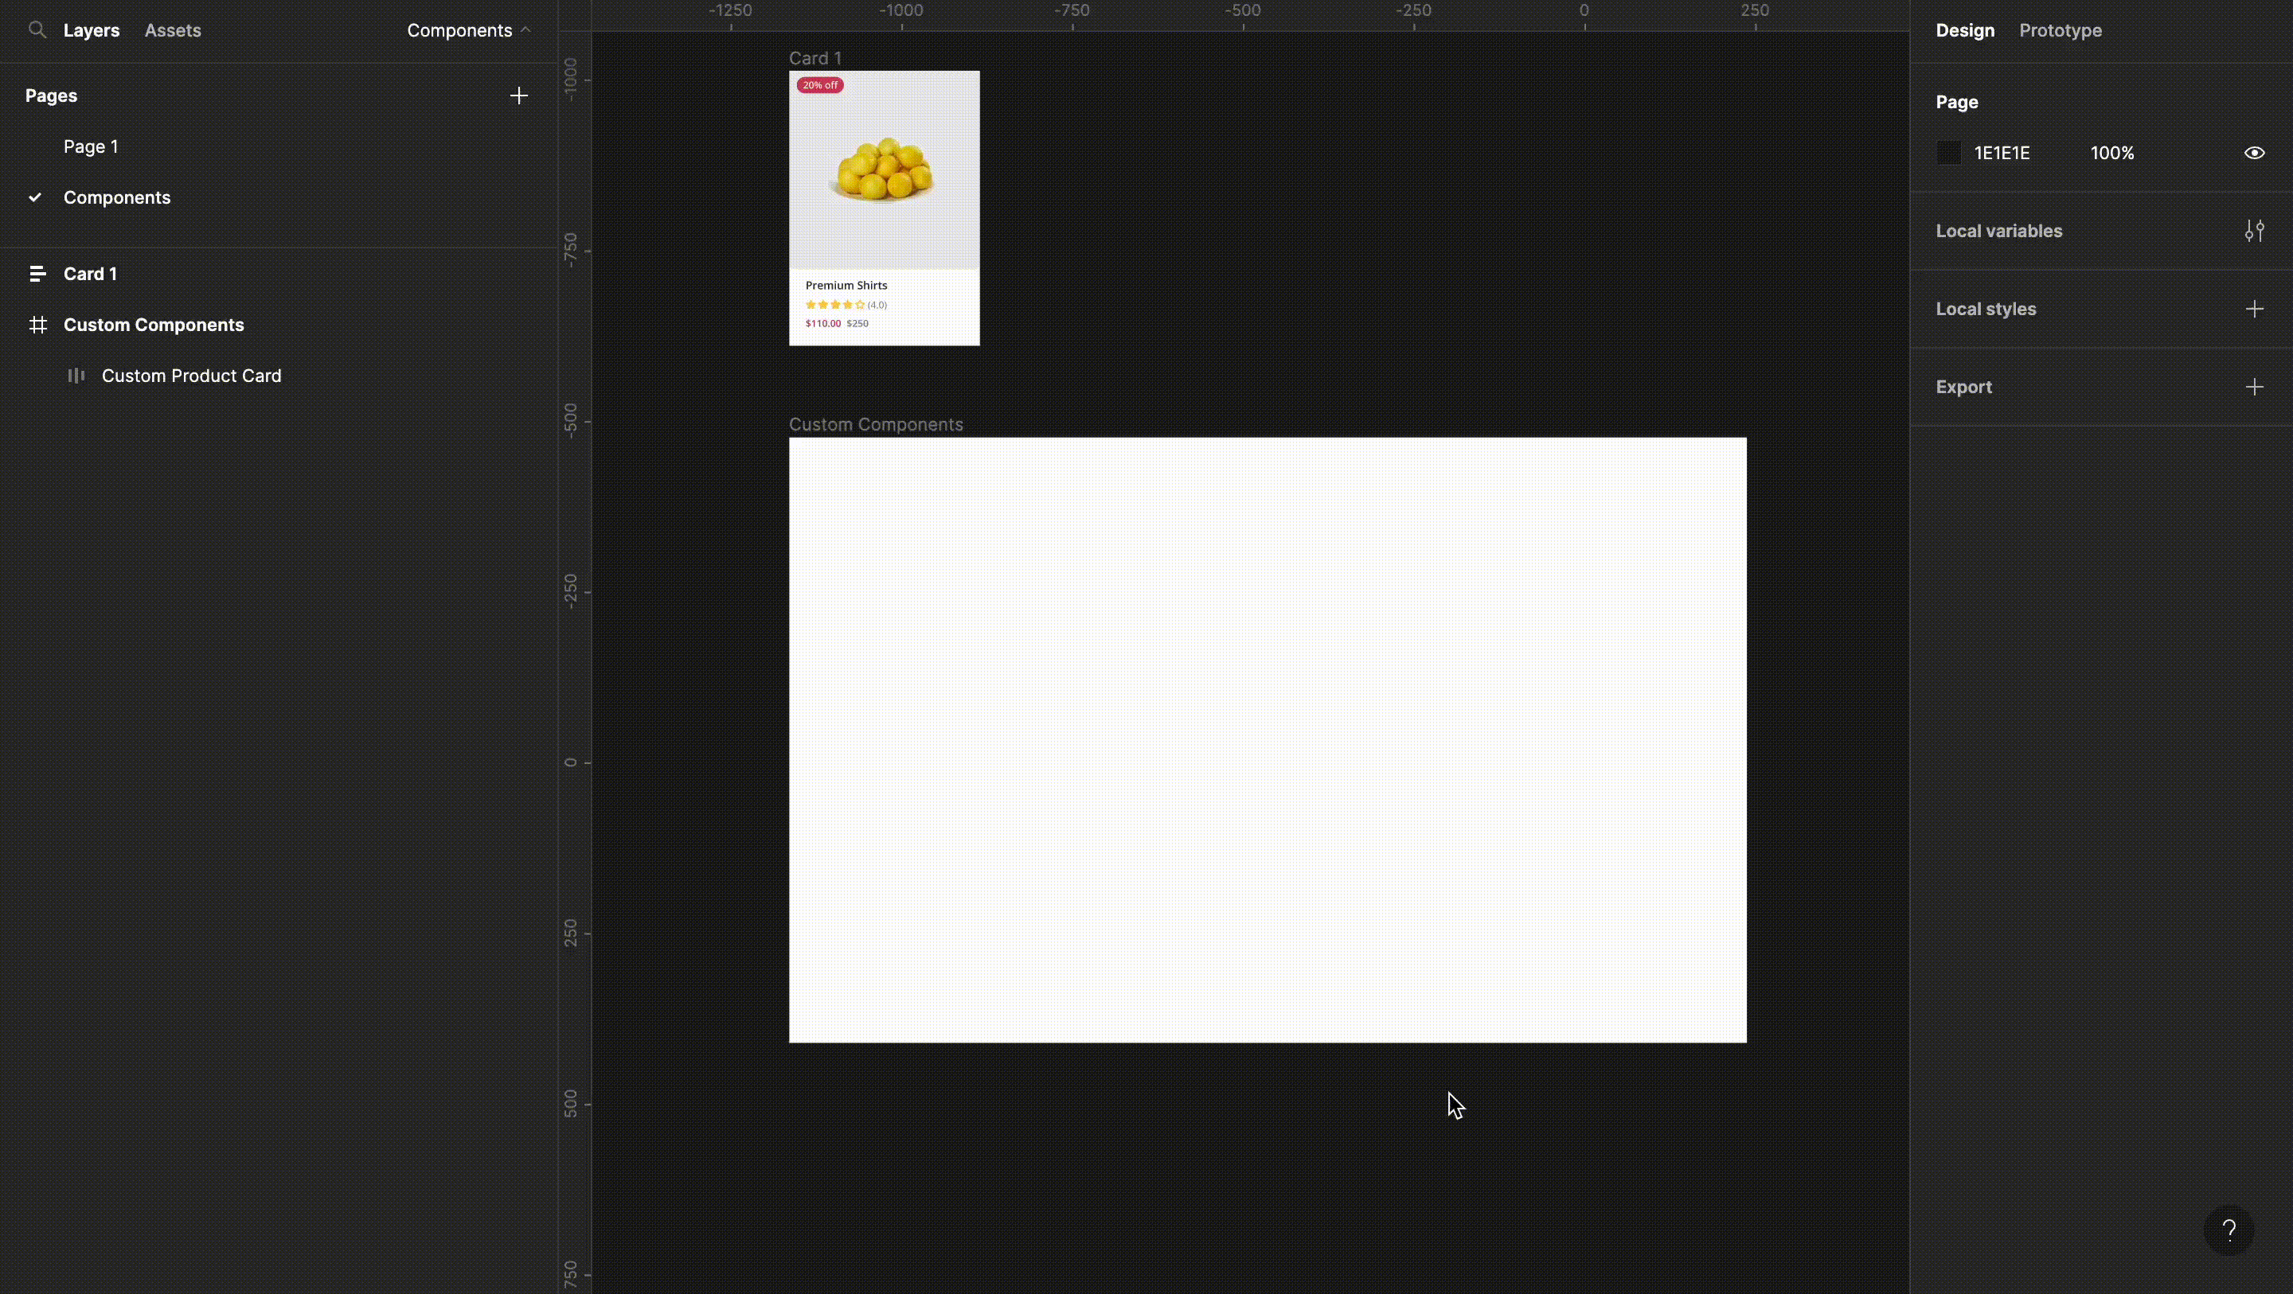Click the Page section heading
2293x1294 pixels.
[1956, 103]
